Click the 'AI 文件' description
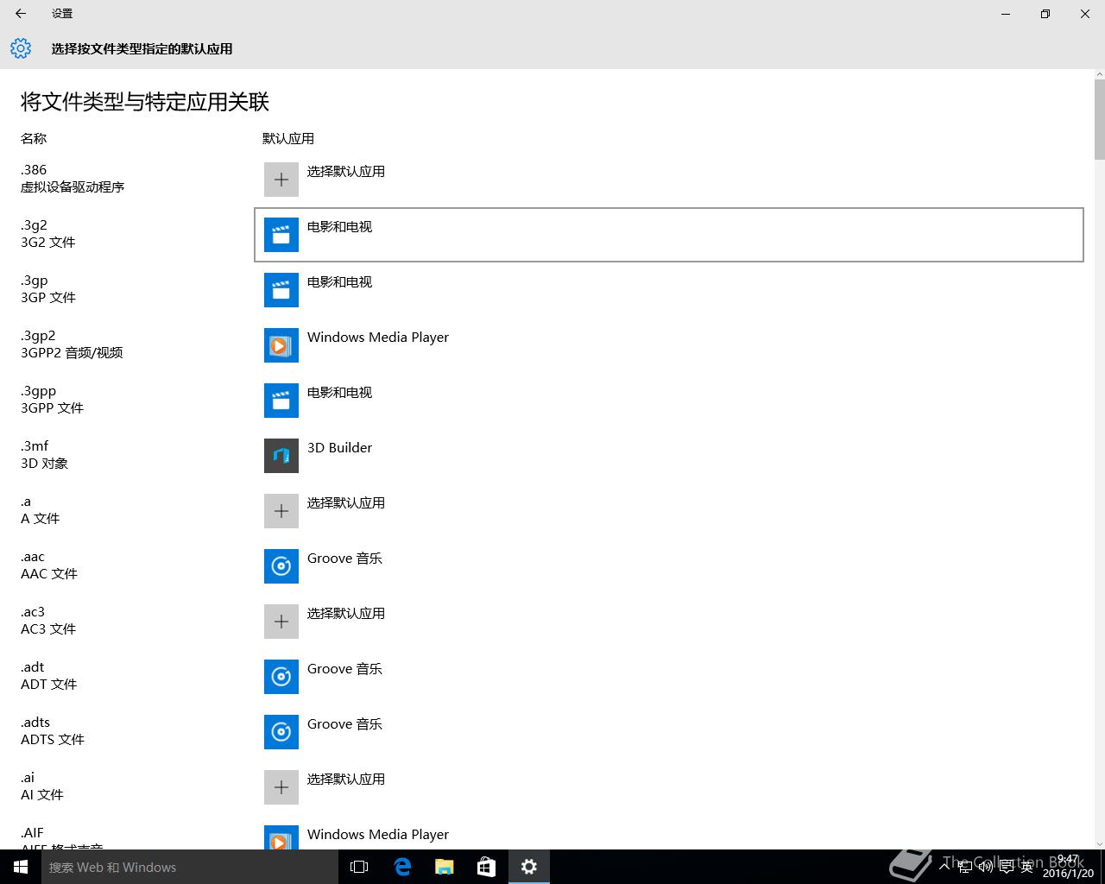The width and height of the screenshot is (1105, 884). pyautogui.click(x=42, y=795)
